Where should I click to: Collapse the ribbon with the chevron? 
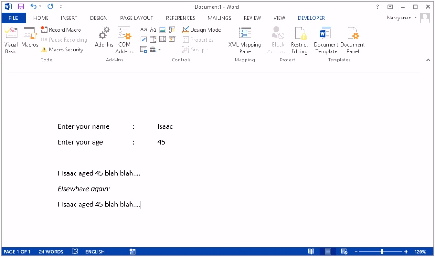tap(428, 60)
